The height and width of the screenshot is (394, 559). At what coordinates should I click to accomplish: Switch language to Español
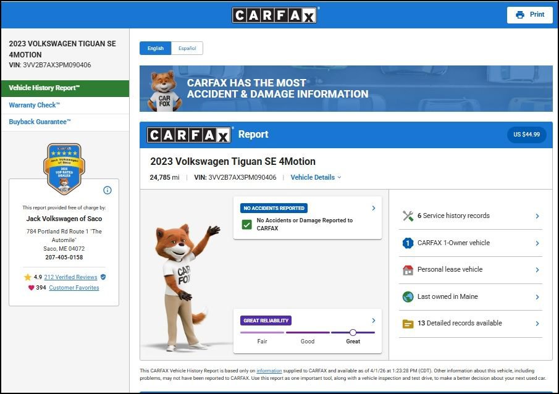click(x=187, y=48)
